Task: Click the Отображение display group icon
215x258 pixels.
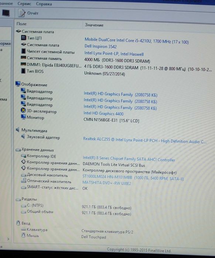Action: 18,84
